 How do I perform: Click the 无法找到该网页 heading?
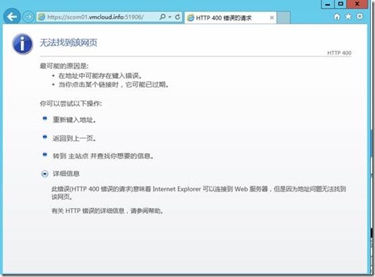[x=68, y=42]
